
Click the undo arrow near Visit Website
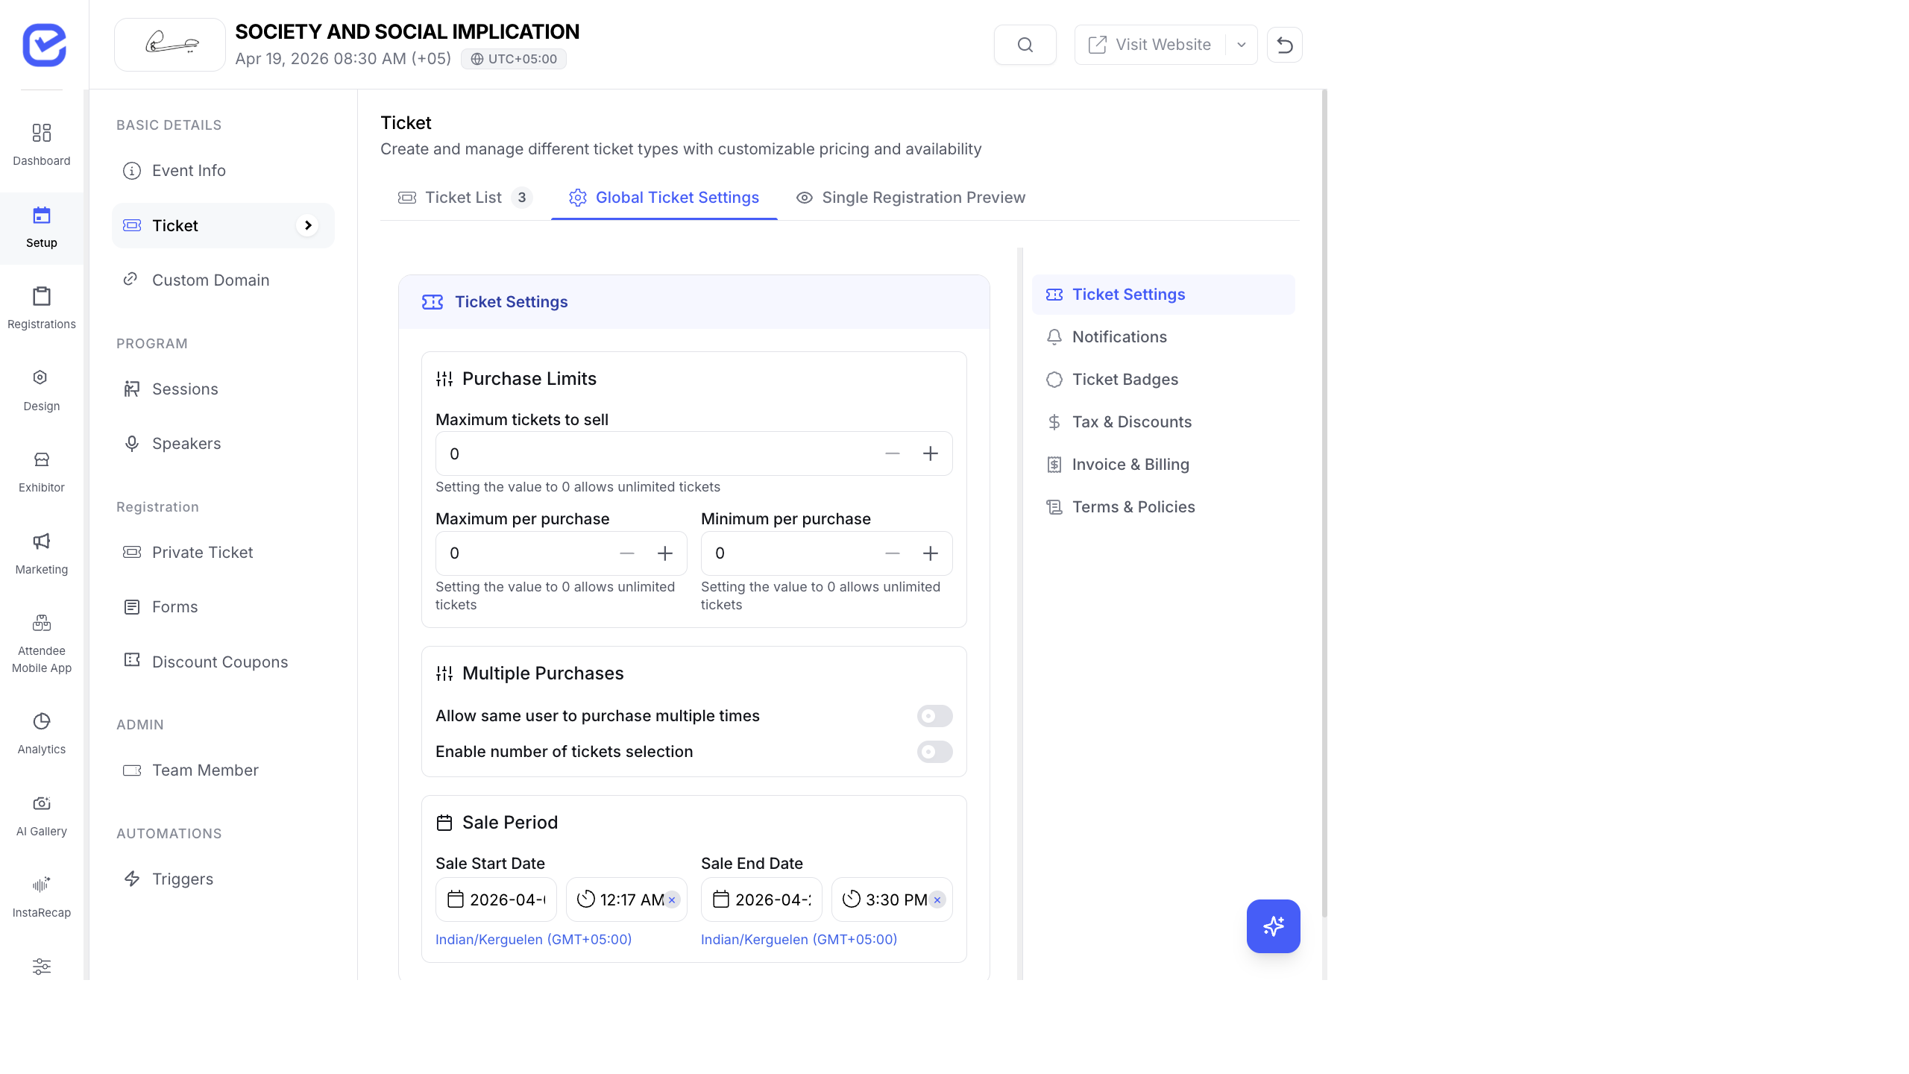1285,45
